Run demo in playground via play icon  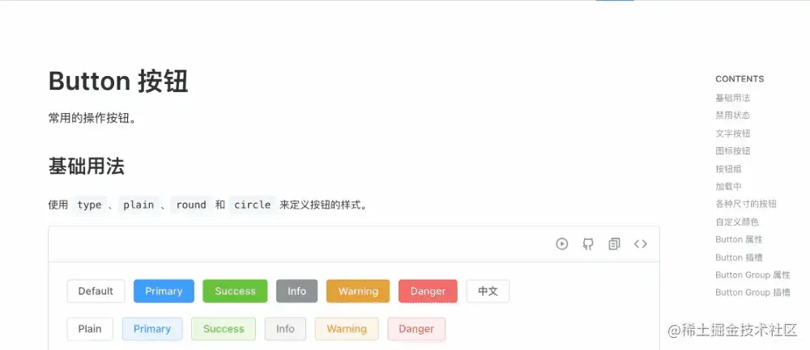tap(562, 244)
